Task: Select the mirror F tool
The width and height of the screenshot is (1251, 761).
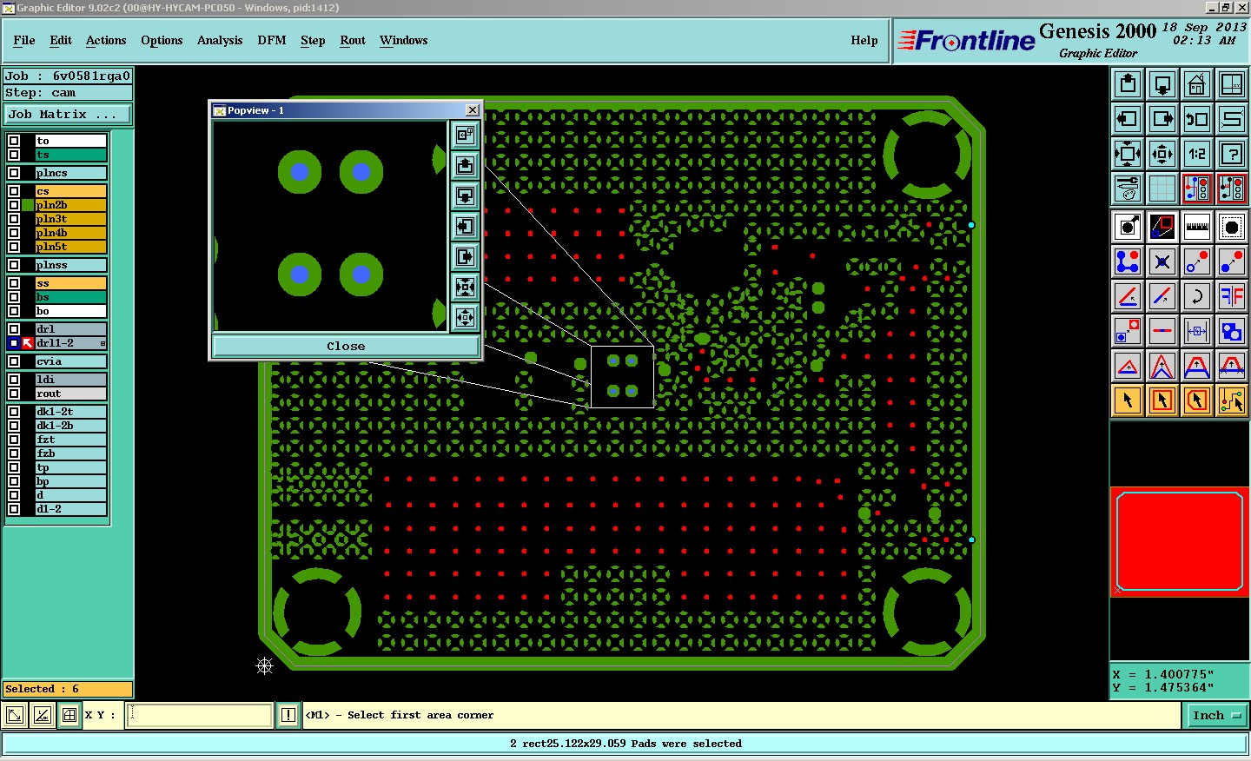Action: (1232, 296)
